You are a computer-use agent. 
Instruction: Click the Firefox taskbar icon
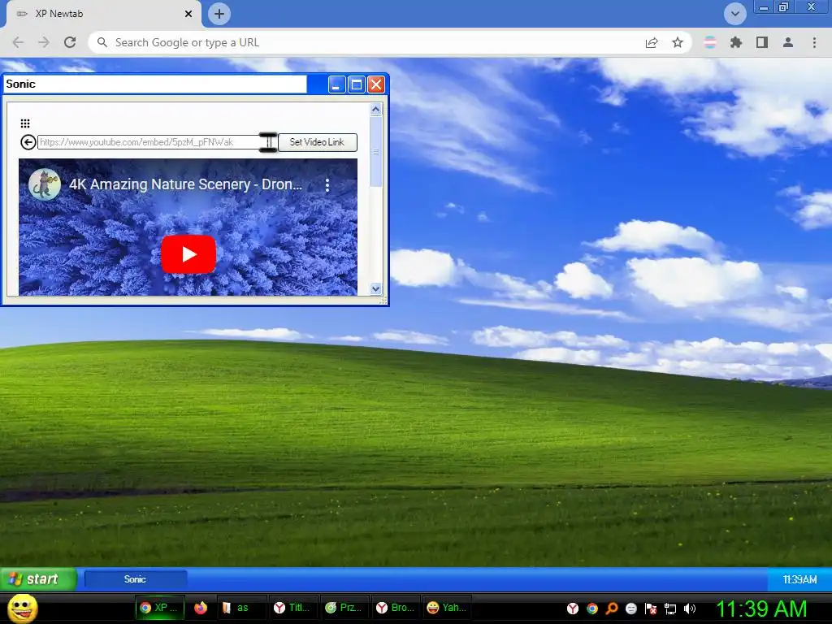pos(201,608)
